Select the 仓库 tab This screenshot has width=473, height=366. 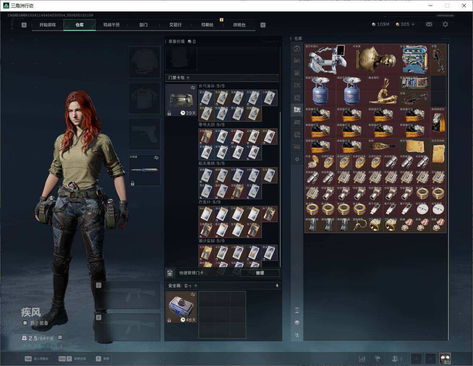tap(80, 25)
